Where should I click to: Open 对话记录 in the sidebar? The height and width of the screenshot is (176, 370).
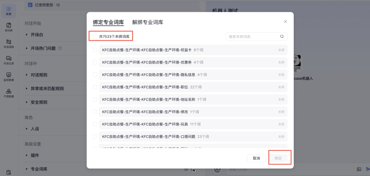[8, 60]
